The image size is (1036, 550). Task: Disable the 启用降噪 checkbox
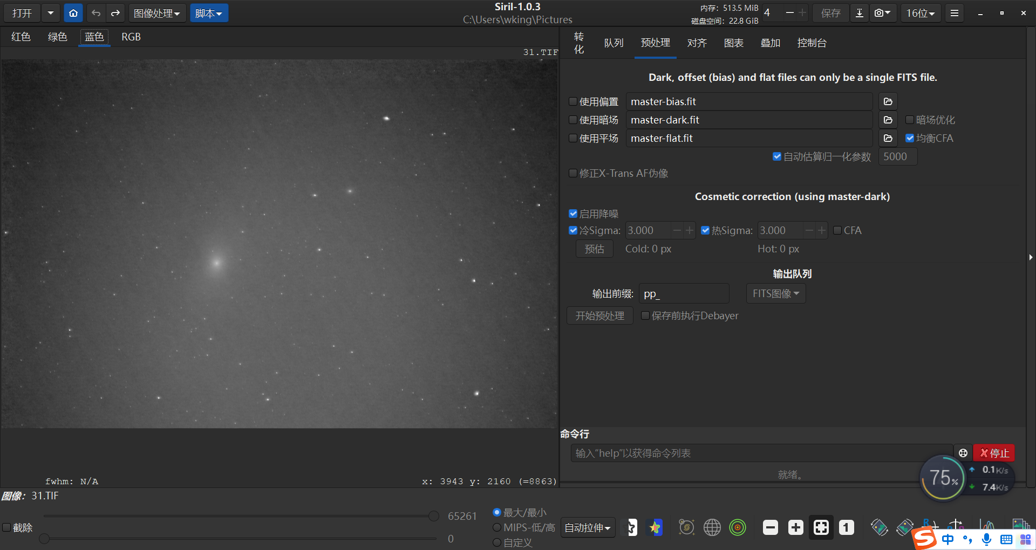point(573,214)
